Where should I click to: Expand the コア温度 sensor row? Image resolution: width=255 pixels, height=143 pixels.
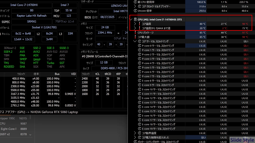pyautogui.click(x=135, y=24)
